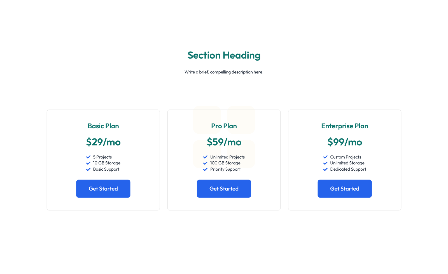Select the Basic Plan title

(103, 126)
